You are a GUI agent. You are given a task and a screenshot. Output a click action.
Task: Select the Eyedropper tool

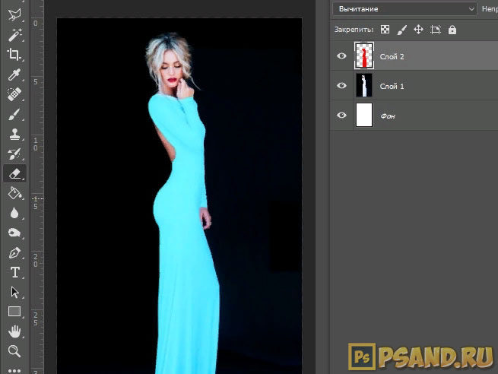(14, 74)
